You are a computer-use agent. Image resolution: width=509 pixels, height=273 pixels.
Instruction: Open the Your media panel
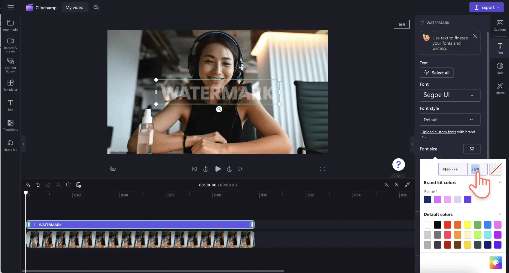tap(10, 25)
